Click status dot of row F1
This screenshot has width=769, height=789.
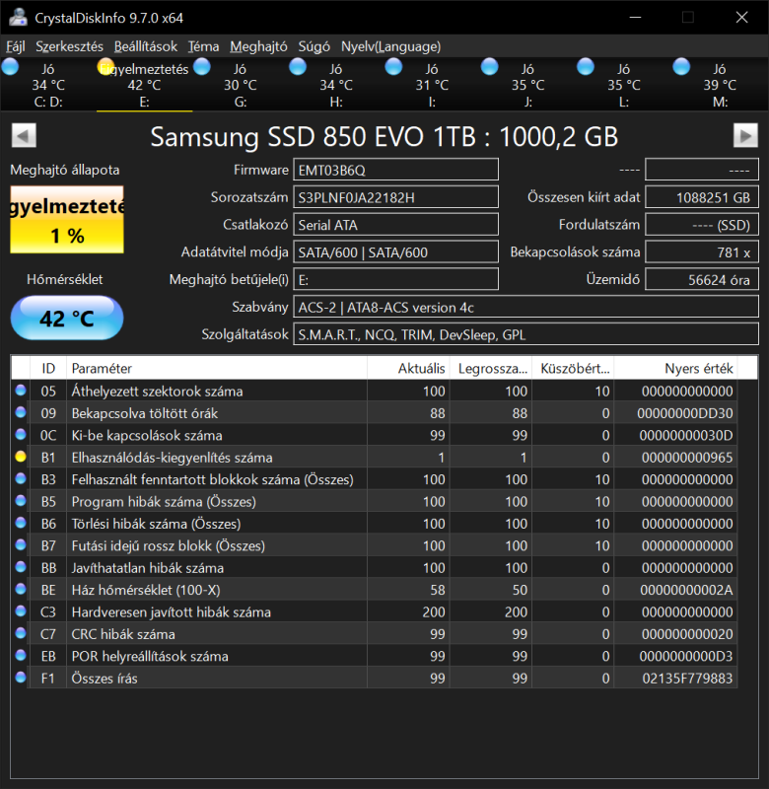21,678
